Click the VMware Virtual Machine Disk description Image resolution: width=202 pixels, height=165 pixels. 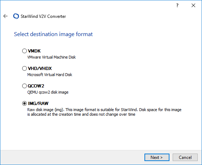[51, 57]
